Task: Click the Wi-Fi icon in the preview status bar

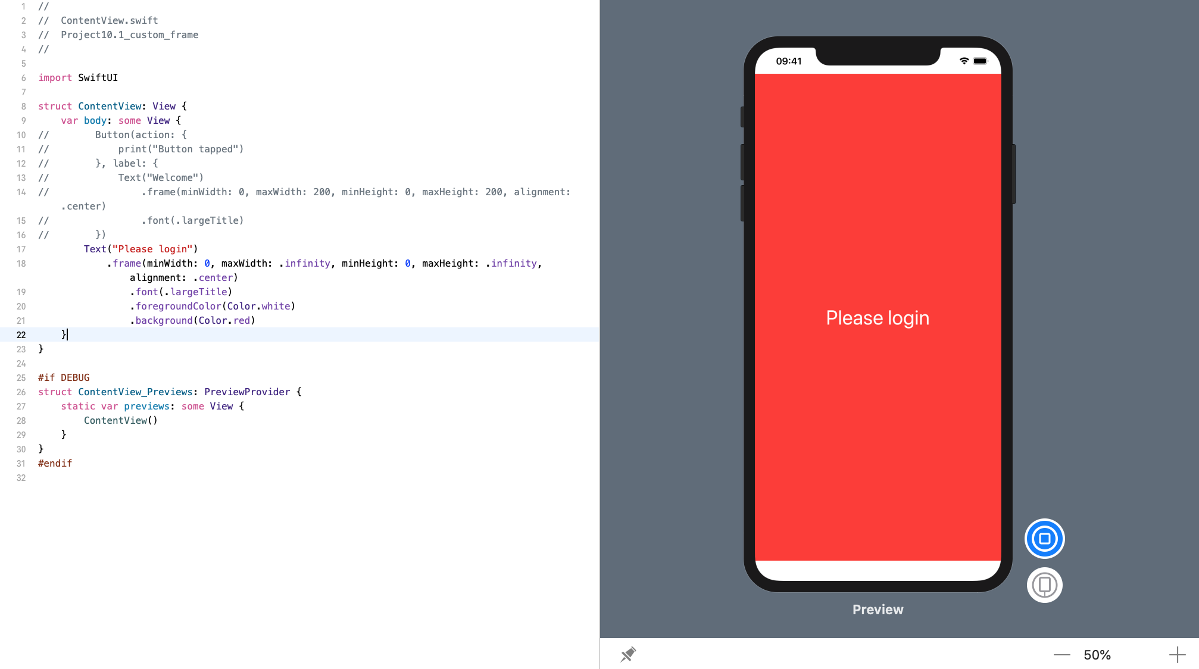Action: (964, 61)
